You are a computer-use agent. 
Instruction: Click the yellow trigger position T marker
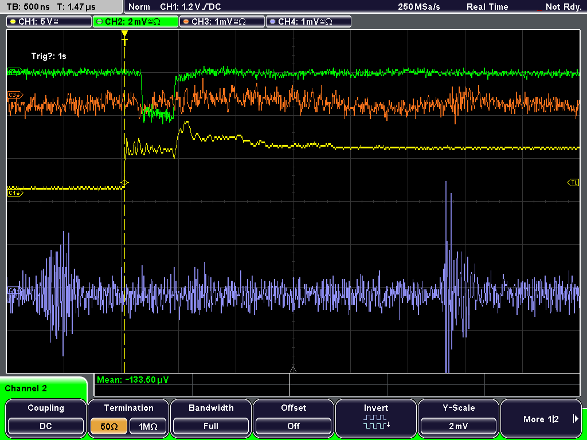tap(124, 38)
